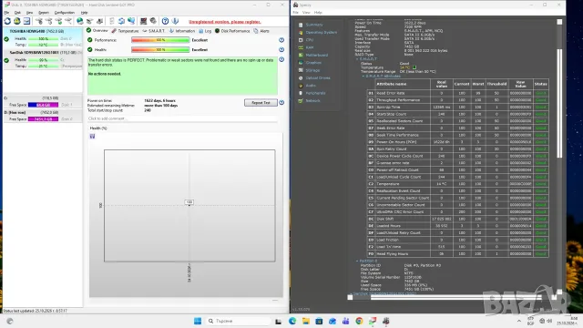This screenshot has height=328, width=583.
Task: Open View menu in Speccy
Action: pos(306,13)
